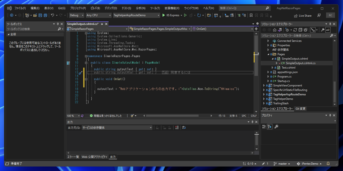Screen dimensions: 343x171
Task: Open the SimpleRazorPages project navigation dropdown
Action: [x=97, y=29]
